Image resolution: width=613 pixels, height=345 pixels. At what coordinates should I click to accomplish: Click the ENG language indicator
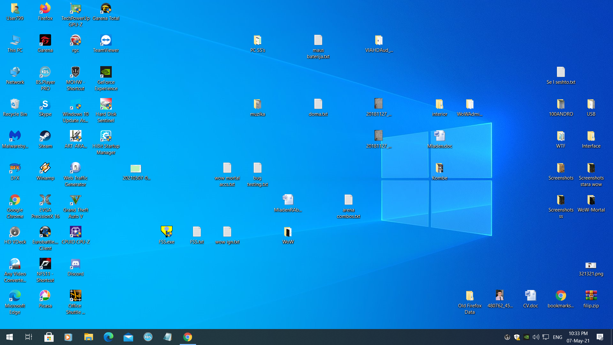557,337
